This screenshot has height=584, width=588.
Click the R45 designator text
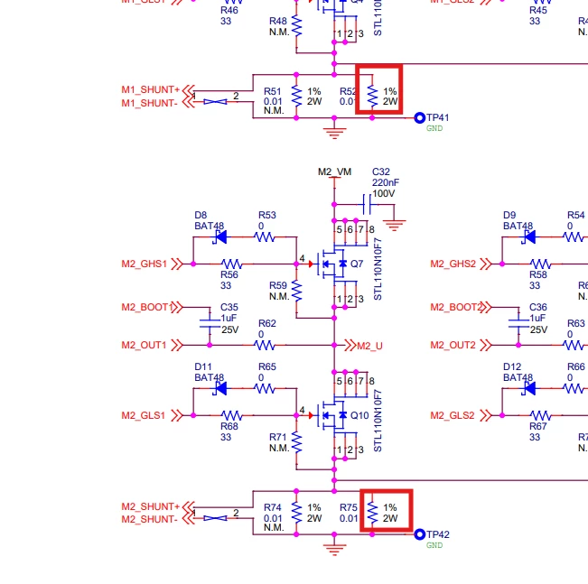coord(538,10)
